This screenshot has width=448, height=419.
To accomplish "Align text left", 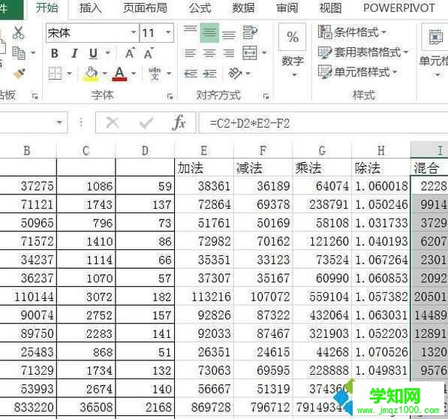I will pyautogui.click(x=191, y=53).
